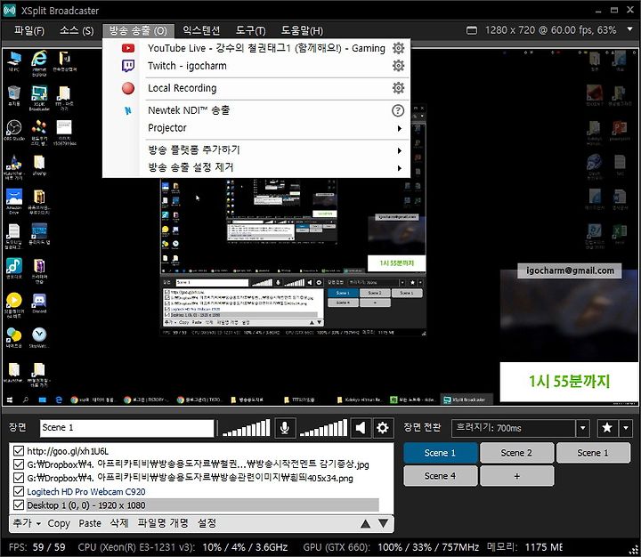
Task: Click the XSplit Broadcaster taskbar button in preview
Action: [x=467, y=400]
